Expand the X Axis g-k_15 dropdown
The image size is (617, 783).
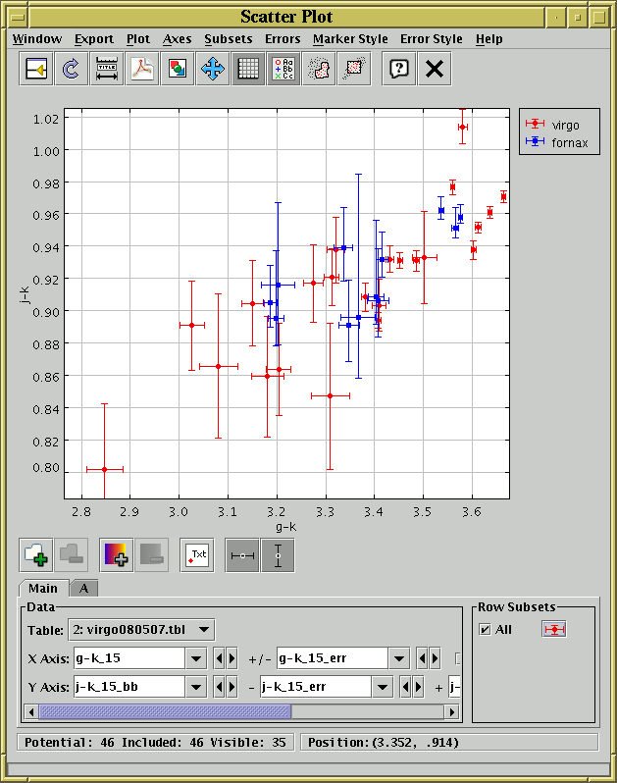click(195, 658)
